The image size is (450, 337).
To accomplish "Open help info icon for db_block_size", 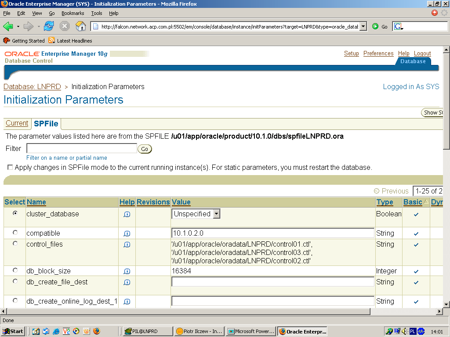I will [x=127, y=271].
